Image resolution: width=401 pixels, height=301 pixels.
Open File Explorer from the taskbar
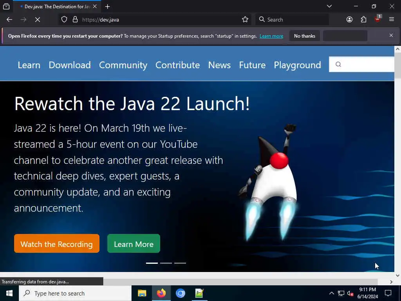pos(142,293)
